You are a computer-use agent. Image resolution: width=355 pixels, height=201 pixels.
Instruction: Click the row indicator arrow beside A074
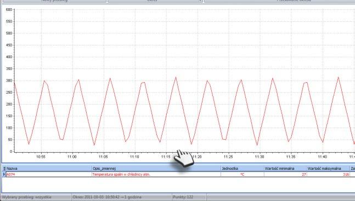[4, 174]
